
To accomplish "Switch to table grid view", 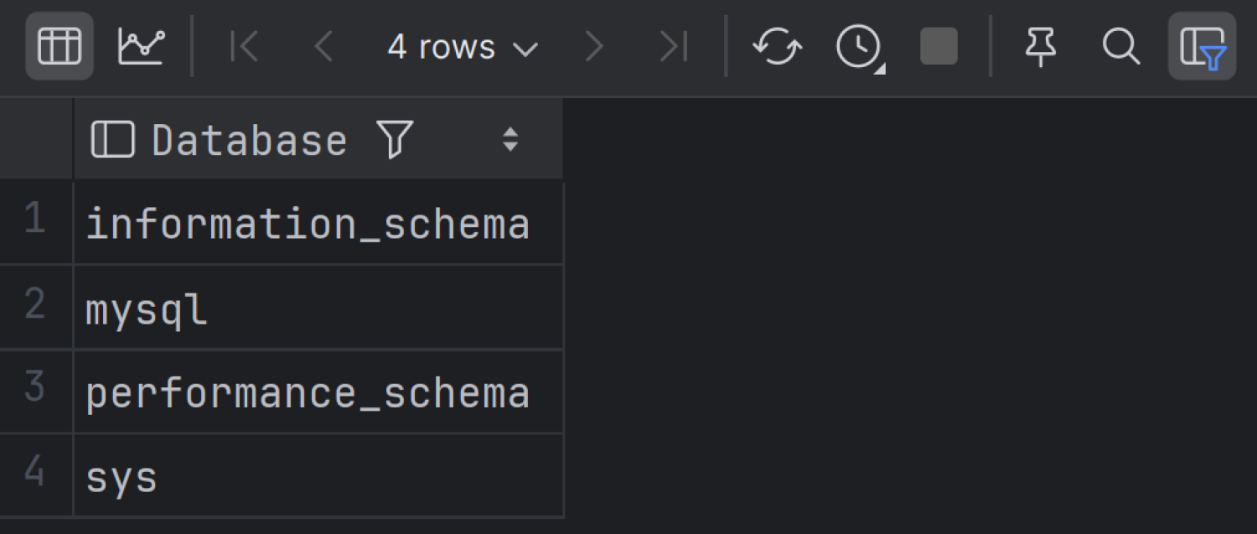I will point(59,46).
